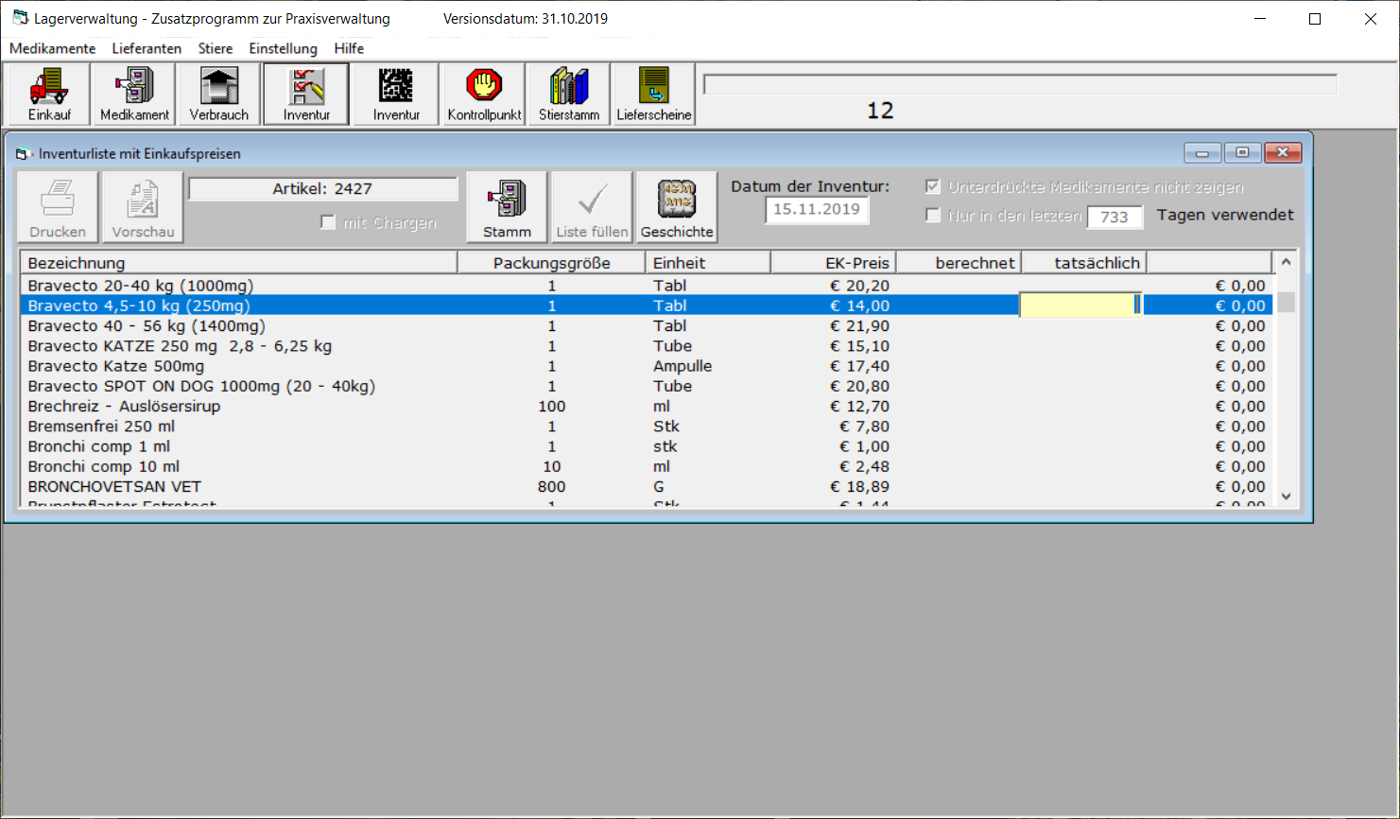Select row 'Bravecto 20-40 kg (1000mg)'
The height and width of the screenshot is (819, 1400).
click(647, 286)
